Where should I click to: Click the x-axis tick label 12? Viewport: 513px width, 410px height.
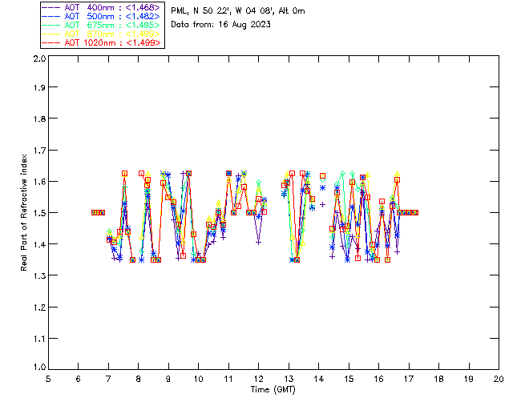tap(258, 379)
